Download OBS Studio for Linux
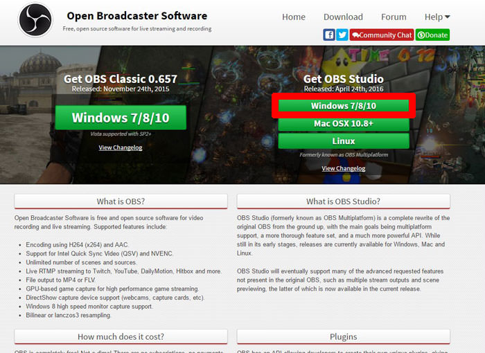This screenshot has height=353, width=485. click(x=344, y=141)
